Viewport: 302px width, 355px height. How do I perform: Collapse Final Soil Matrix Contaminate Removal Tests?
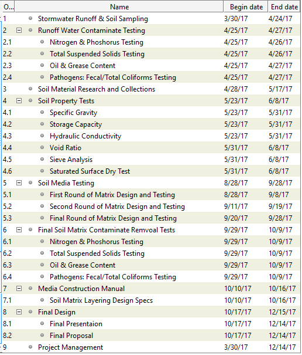click(19, 230)
